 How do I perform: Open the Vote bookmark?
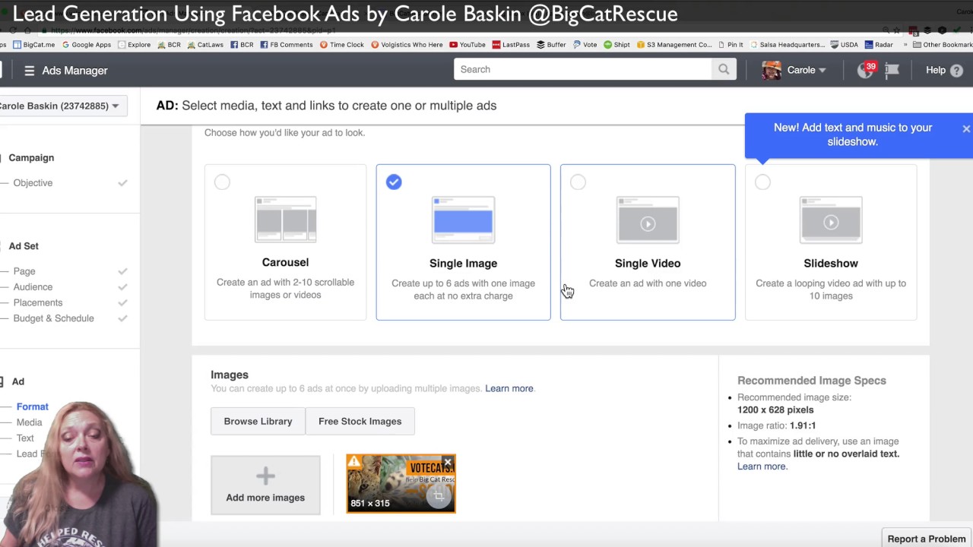click(x=585, y=45)
